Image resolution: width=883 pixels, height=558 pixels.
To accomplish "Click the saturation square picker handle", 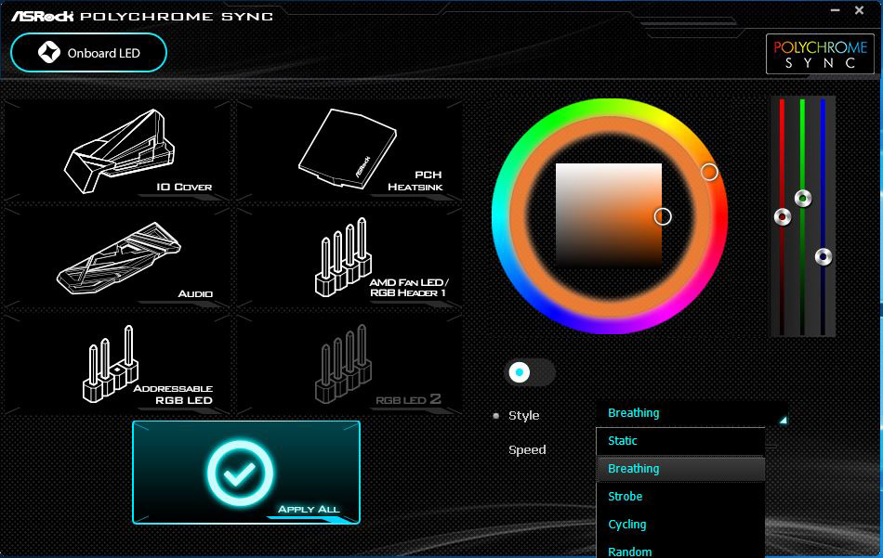I will pyautogui.click(x=663, y=216).
